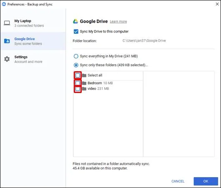Click the 3 connected folders text

pyautogui.click(x=29, y=26)
